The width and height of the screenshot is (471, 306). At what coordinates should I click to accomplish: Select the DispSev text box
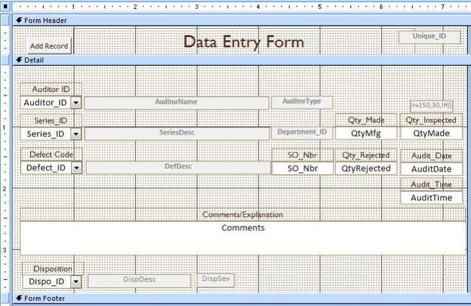coord(216,280)
